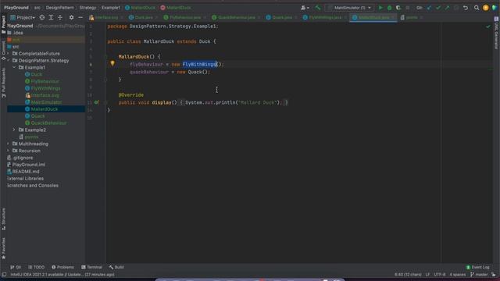
Task: Click master git branch in status bar
Action: 479,274
